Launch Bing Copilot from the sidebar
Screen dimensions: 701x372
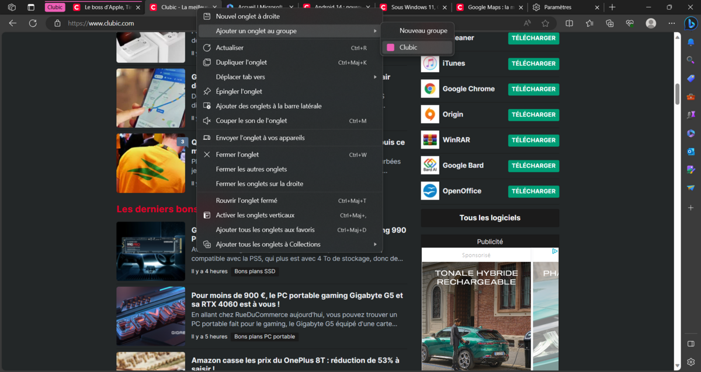(690, 23)
